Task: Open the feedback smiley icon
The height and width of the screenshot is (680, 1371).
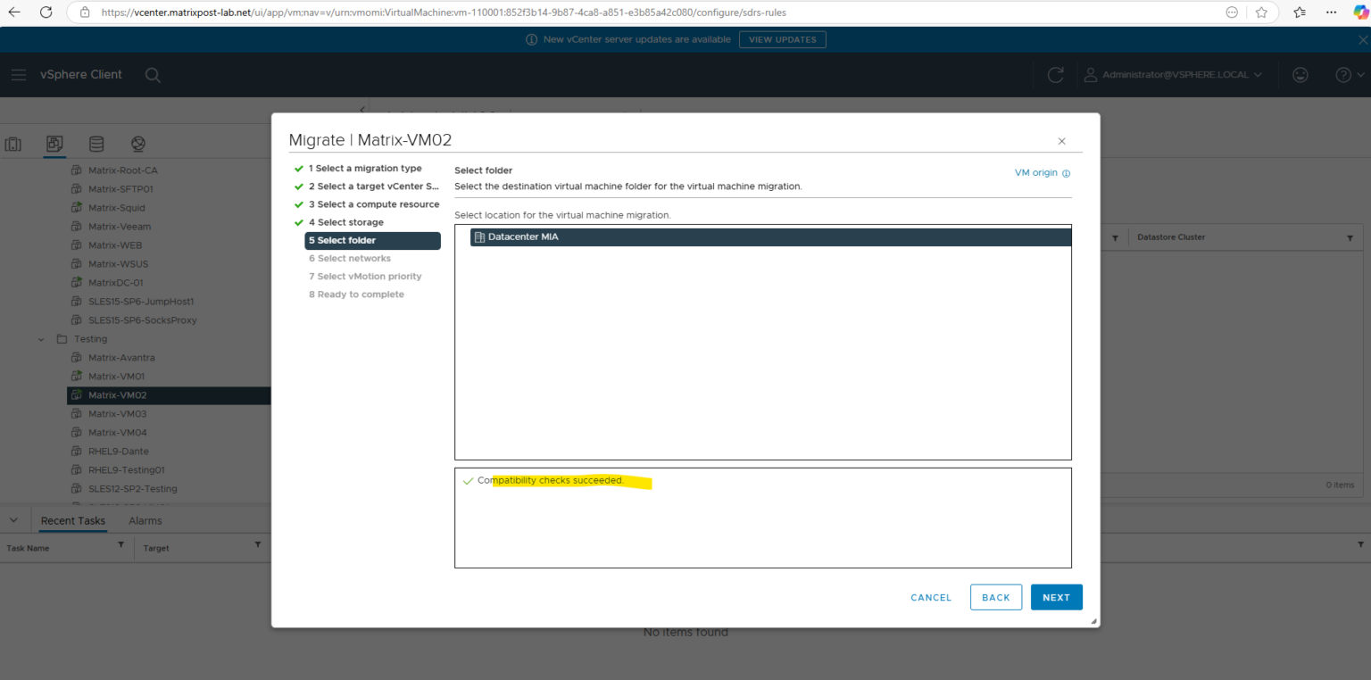Action: tap(1300, 75)
